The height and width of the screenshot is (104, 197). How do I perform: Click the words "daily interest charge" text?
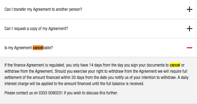point(97,80)
